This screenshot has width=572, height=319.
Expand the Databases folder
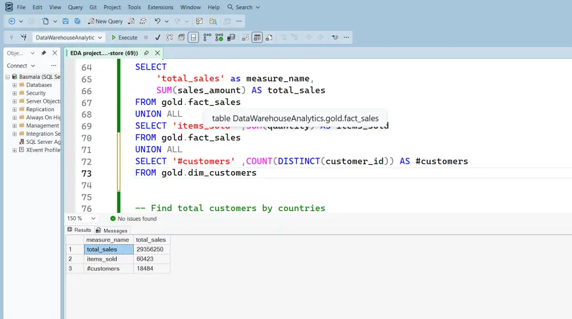(x=15, y=85)
